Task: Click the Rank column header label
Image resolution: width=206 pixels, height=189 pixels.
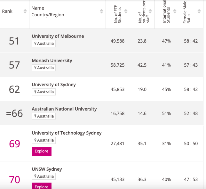Action: tap(7, 11)
